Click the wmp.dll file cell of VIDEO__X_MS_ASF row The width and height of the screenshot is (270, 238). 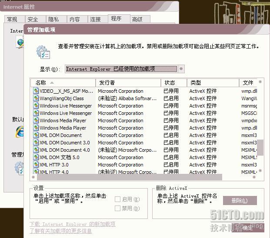[249, 91]
